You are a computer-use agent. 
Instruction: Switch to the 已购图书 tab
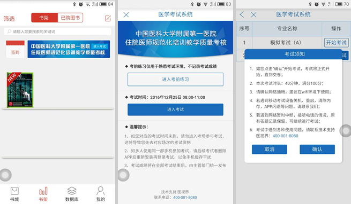pyautogui.click(x=70, y=18)
